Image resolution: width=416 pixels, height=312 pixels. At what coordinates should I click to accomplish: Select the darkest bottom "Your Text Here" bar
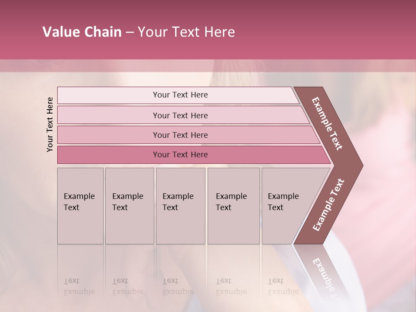[180, 155]
